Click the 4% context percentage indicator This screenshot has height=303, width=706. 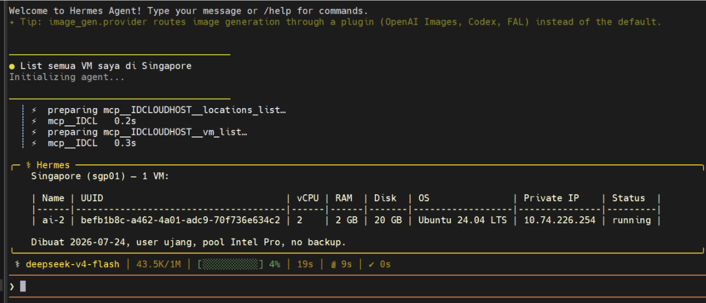274,265
